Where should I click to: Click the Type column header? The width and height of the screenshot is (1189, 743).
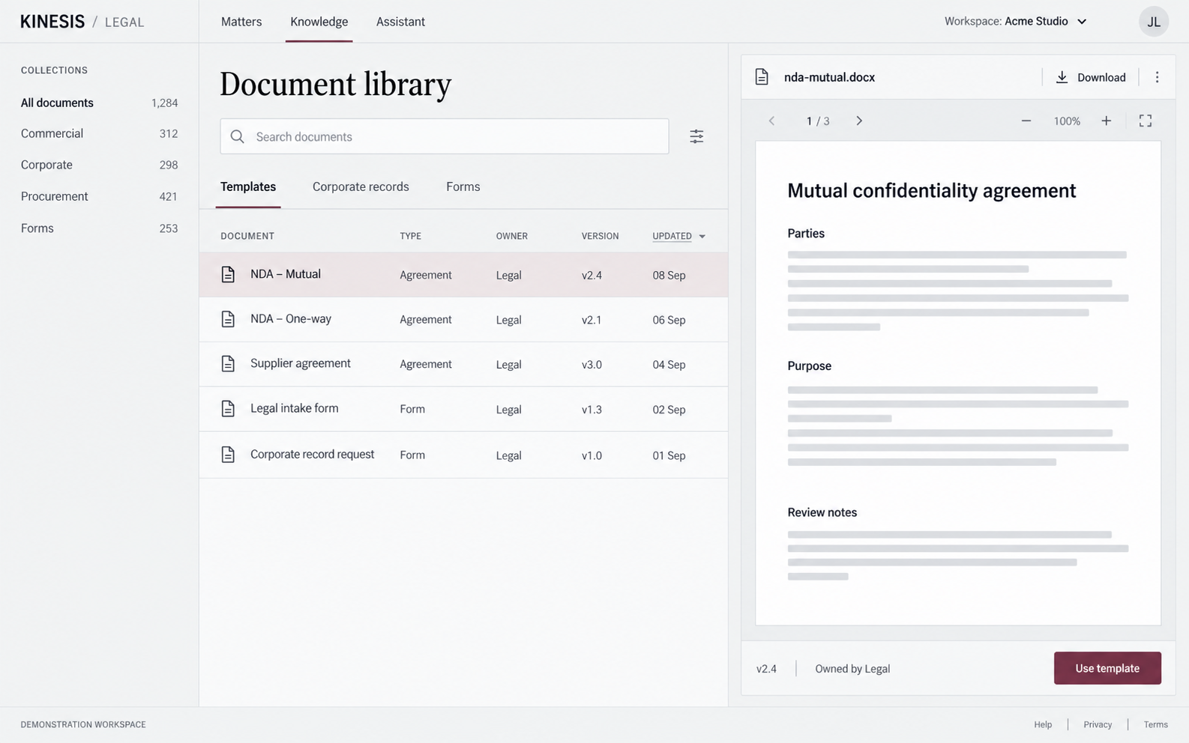click(x=410, y=236)
